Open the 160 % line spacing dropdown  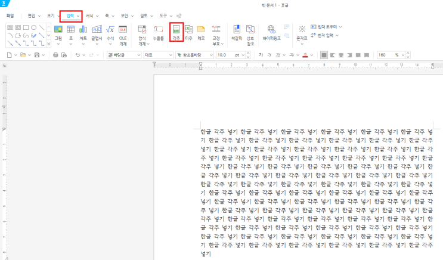403,55
